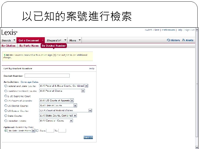199x149 pixels.
Task: Open Help in Get by Docket Number panel
Action: pos(92,68)
